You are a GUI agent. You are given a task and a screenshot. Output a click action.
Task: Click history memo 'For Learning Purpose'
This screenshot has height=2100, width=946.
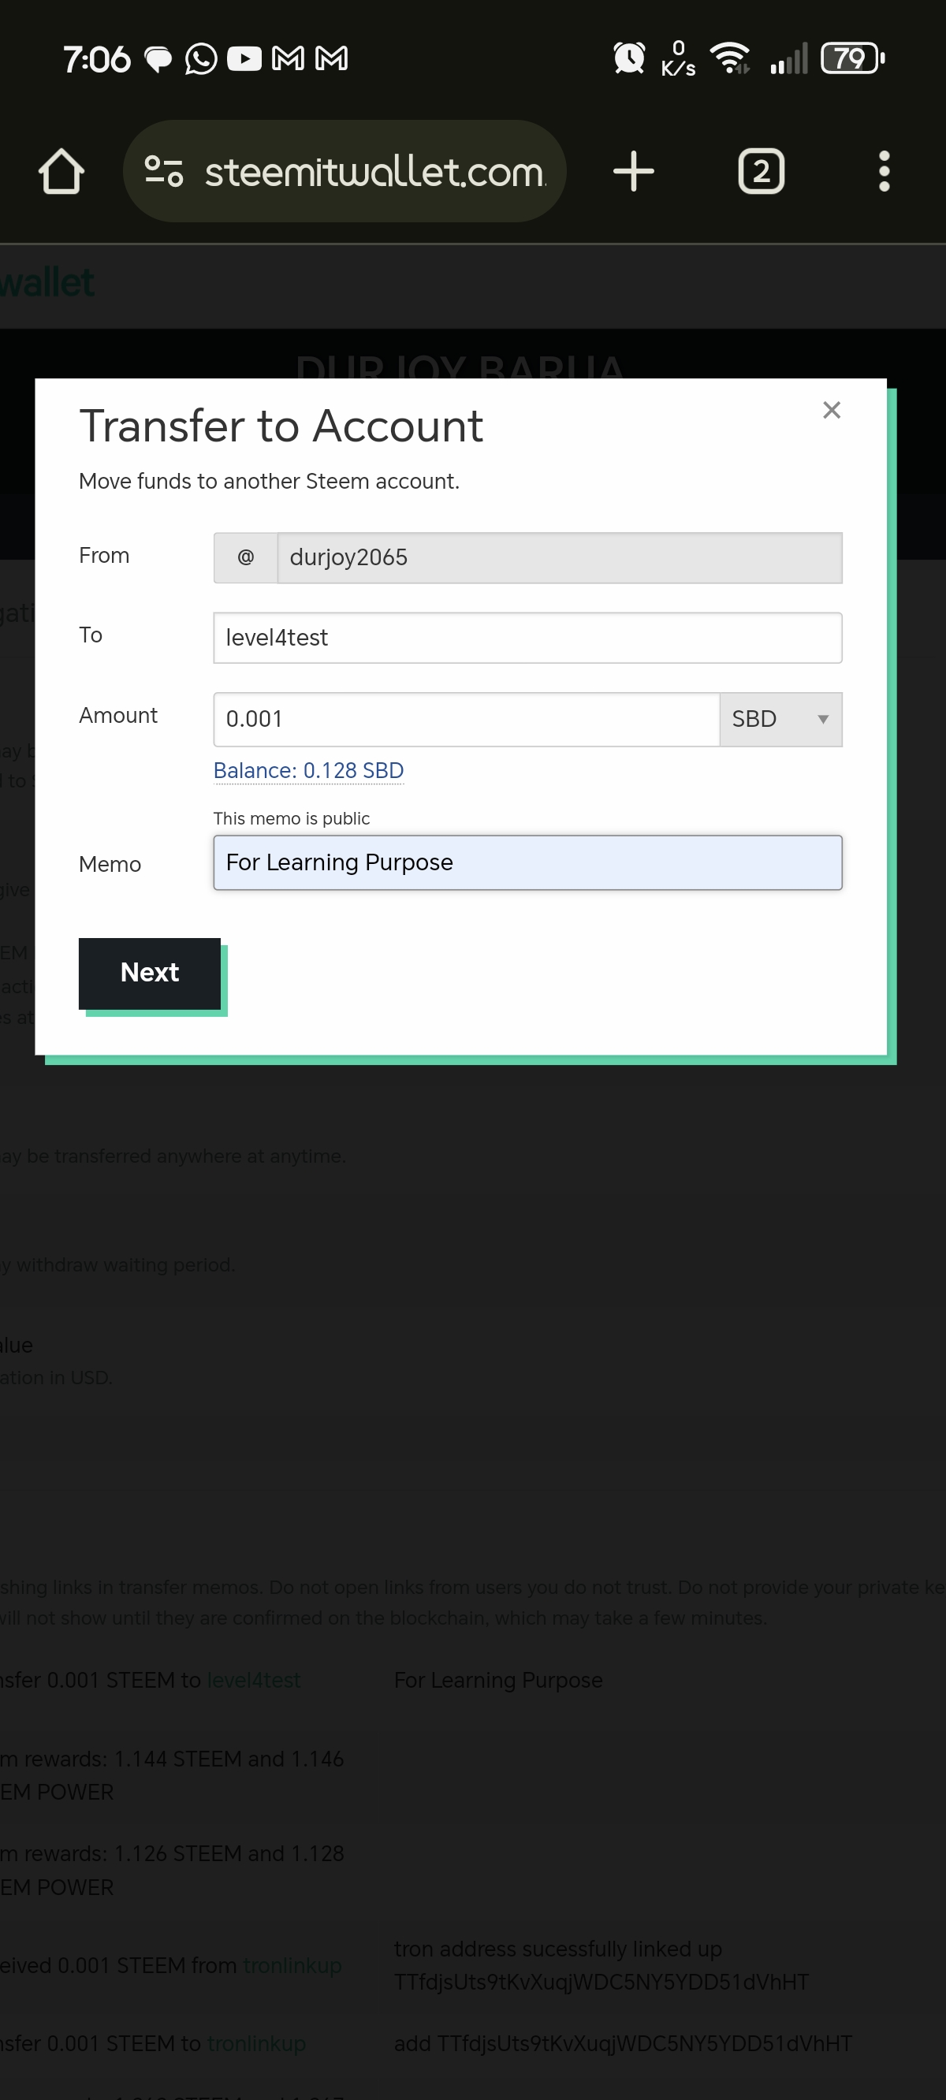tap(498, 1680)
